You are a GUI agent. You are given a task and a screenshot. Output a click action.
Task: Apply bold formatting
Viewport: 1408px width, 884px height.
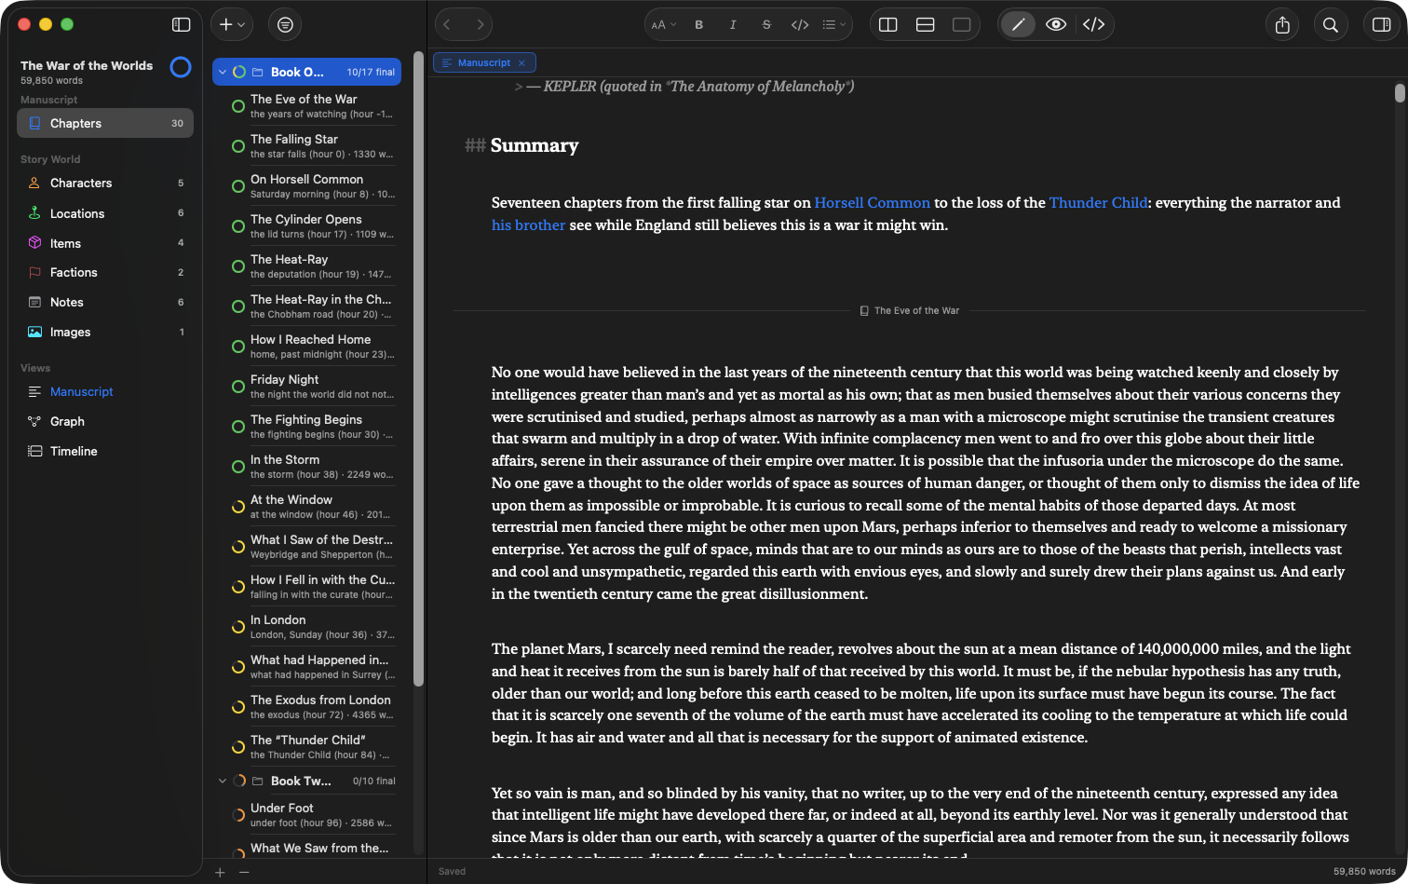click(x=699, y=25)
